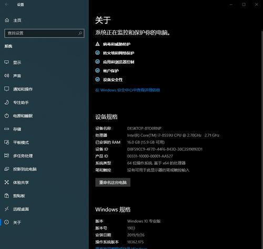The height and width of the screenshot is (249, 263).
Task: Open the Windows Security Center details link
Action: click(x=127, y=90)
